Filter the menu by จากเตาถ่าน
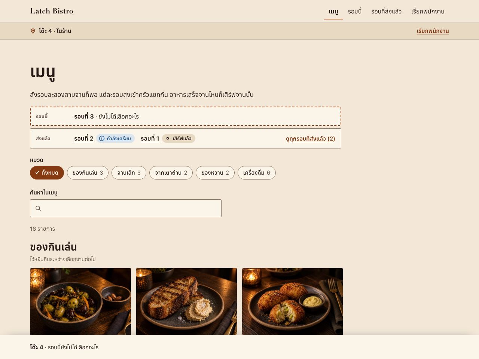Viewport: 479px width, 359px height. [171, 173]
